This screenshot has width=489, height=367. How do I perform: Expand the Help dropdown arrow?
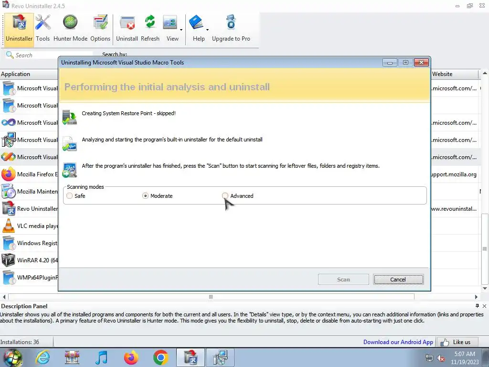click(207, 30)
